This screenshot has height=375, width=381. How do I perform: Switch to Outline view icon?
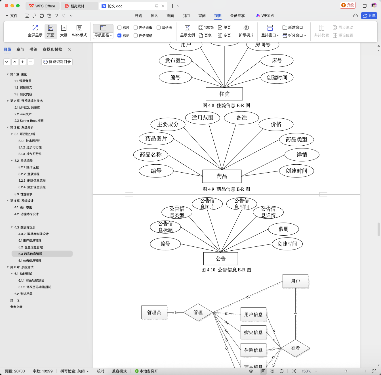pyautogui.click(x=64, y=28)
